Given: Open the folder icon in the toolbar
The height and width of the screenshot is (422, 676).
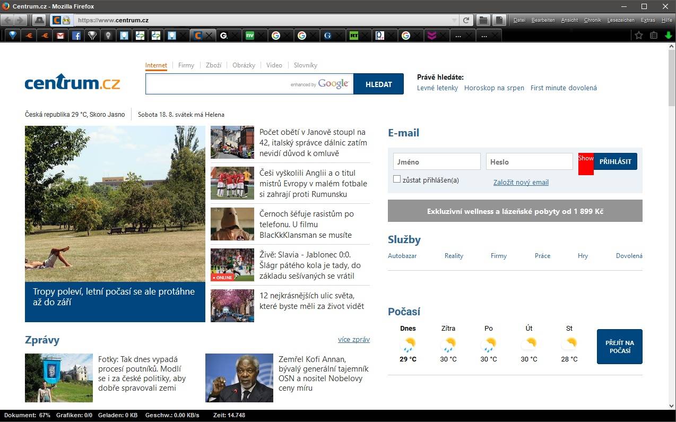Looking at the screenshot, I should click(483, 21).
